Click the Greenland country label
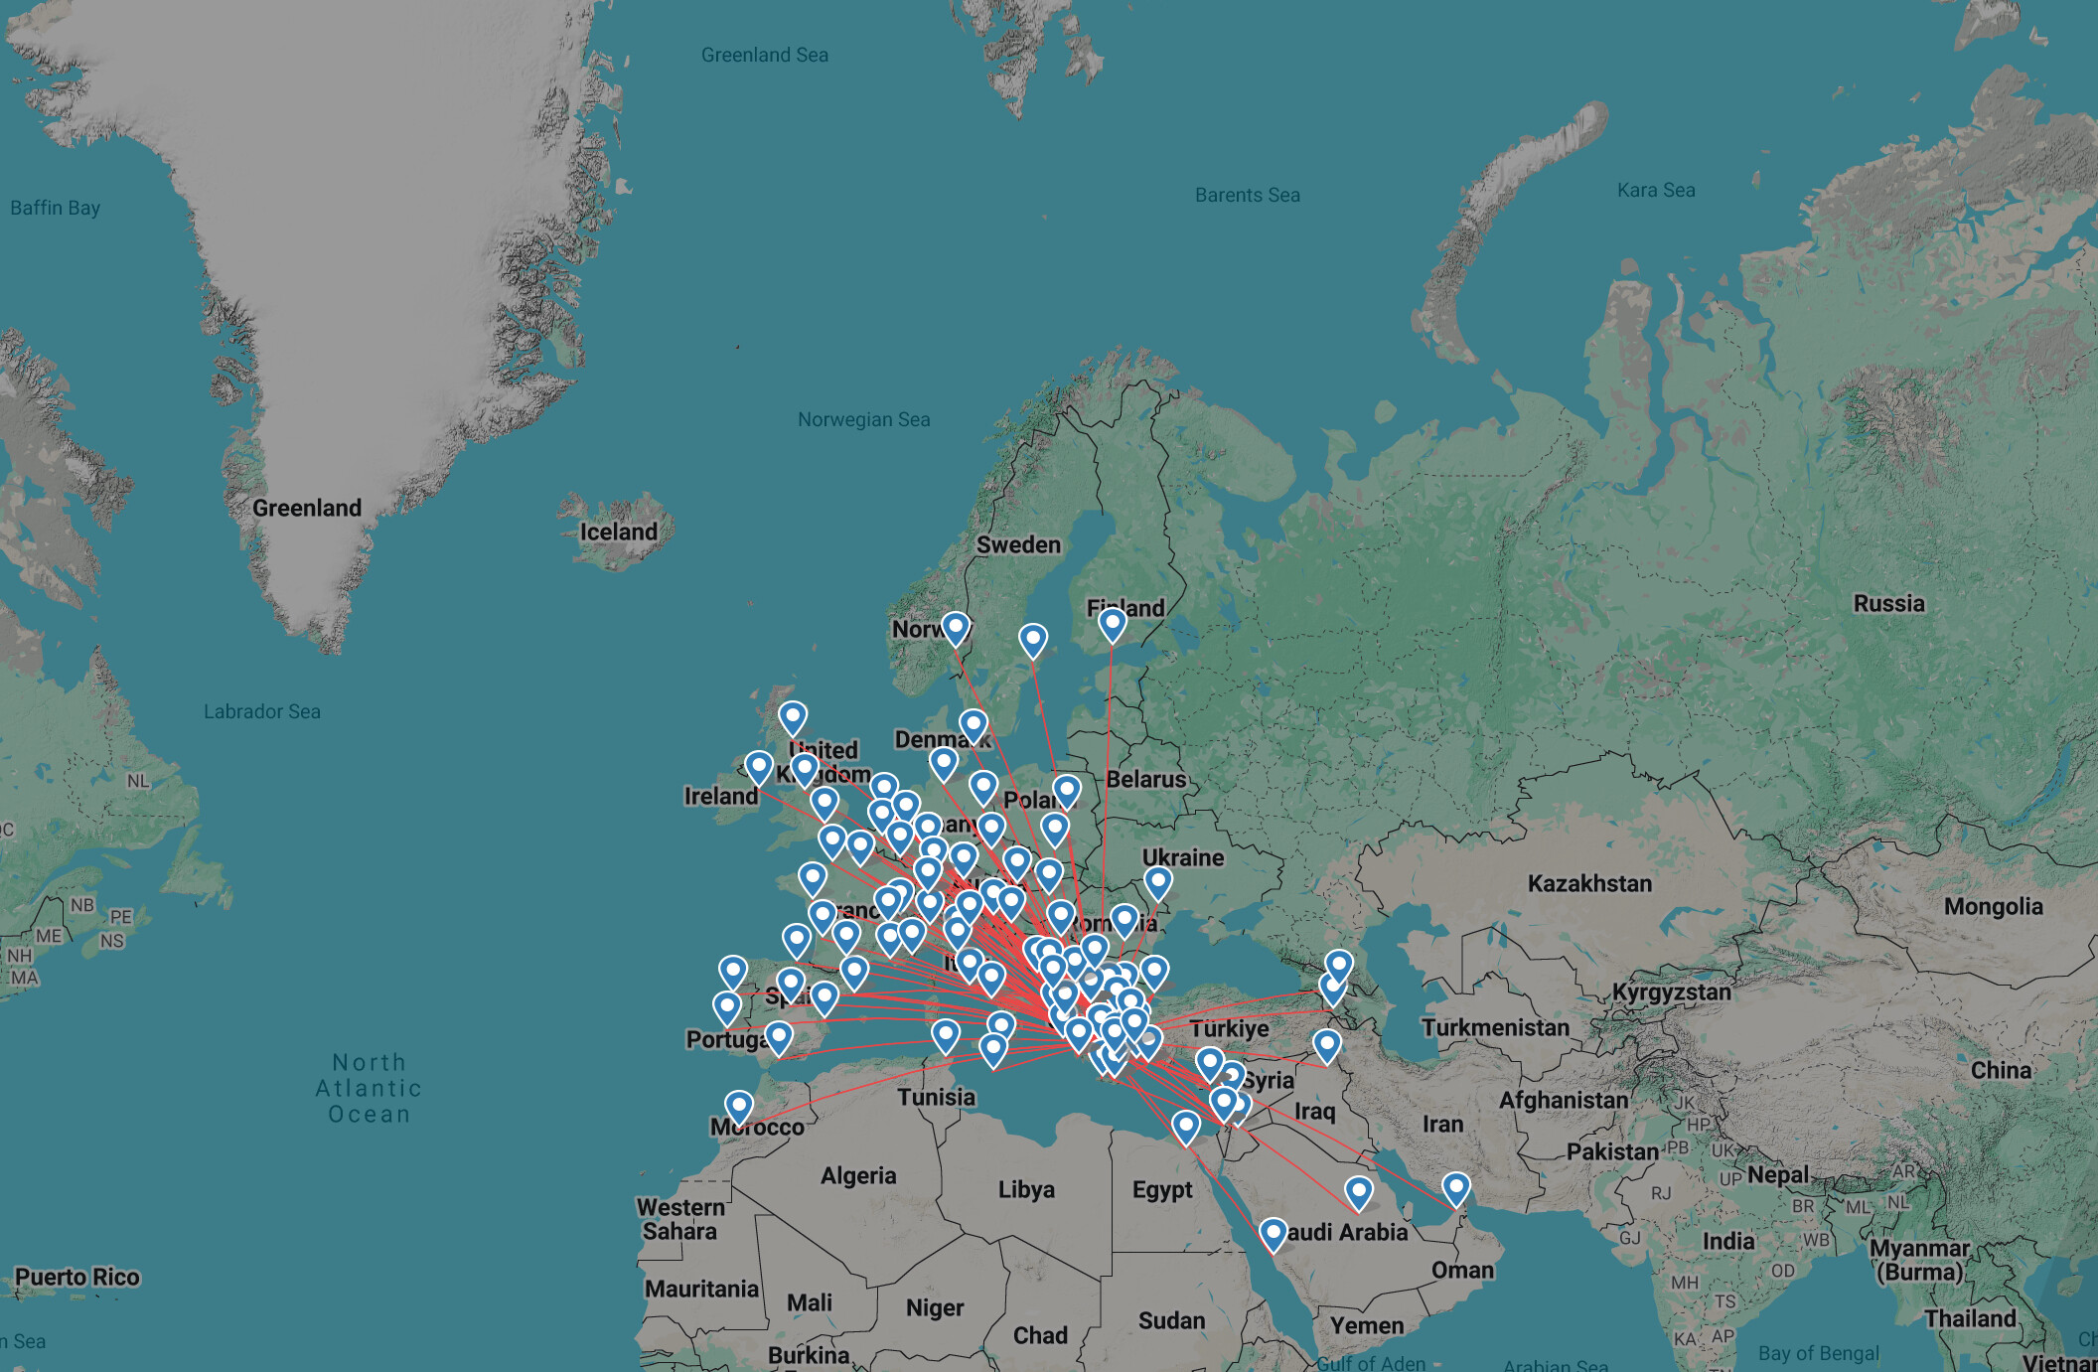The height and width of the screenshot is (1372, 2098). (x=306, y=508)
